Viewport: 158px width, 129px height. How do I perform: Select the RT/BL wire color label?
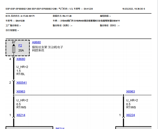tap(21, 74)
